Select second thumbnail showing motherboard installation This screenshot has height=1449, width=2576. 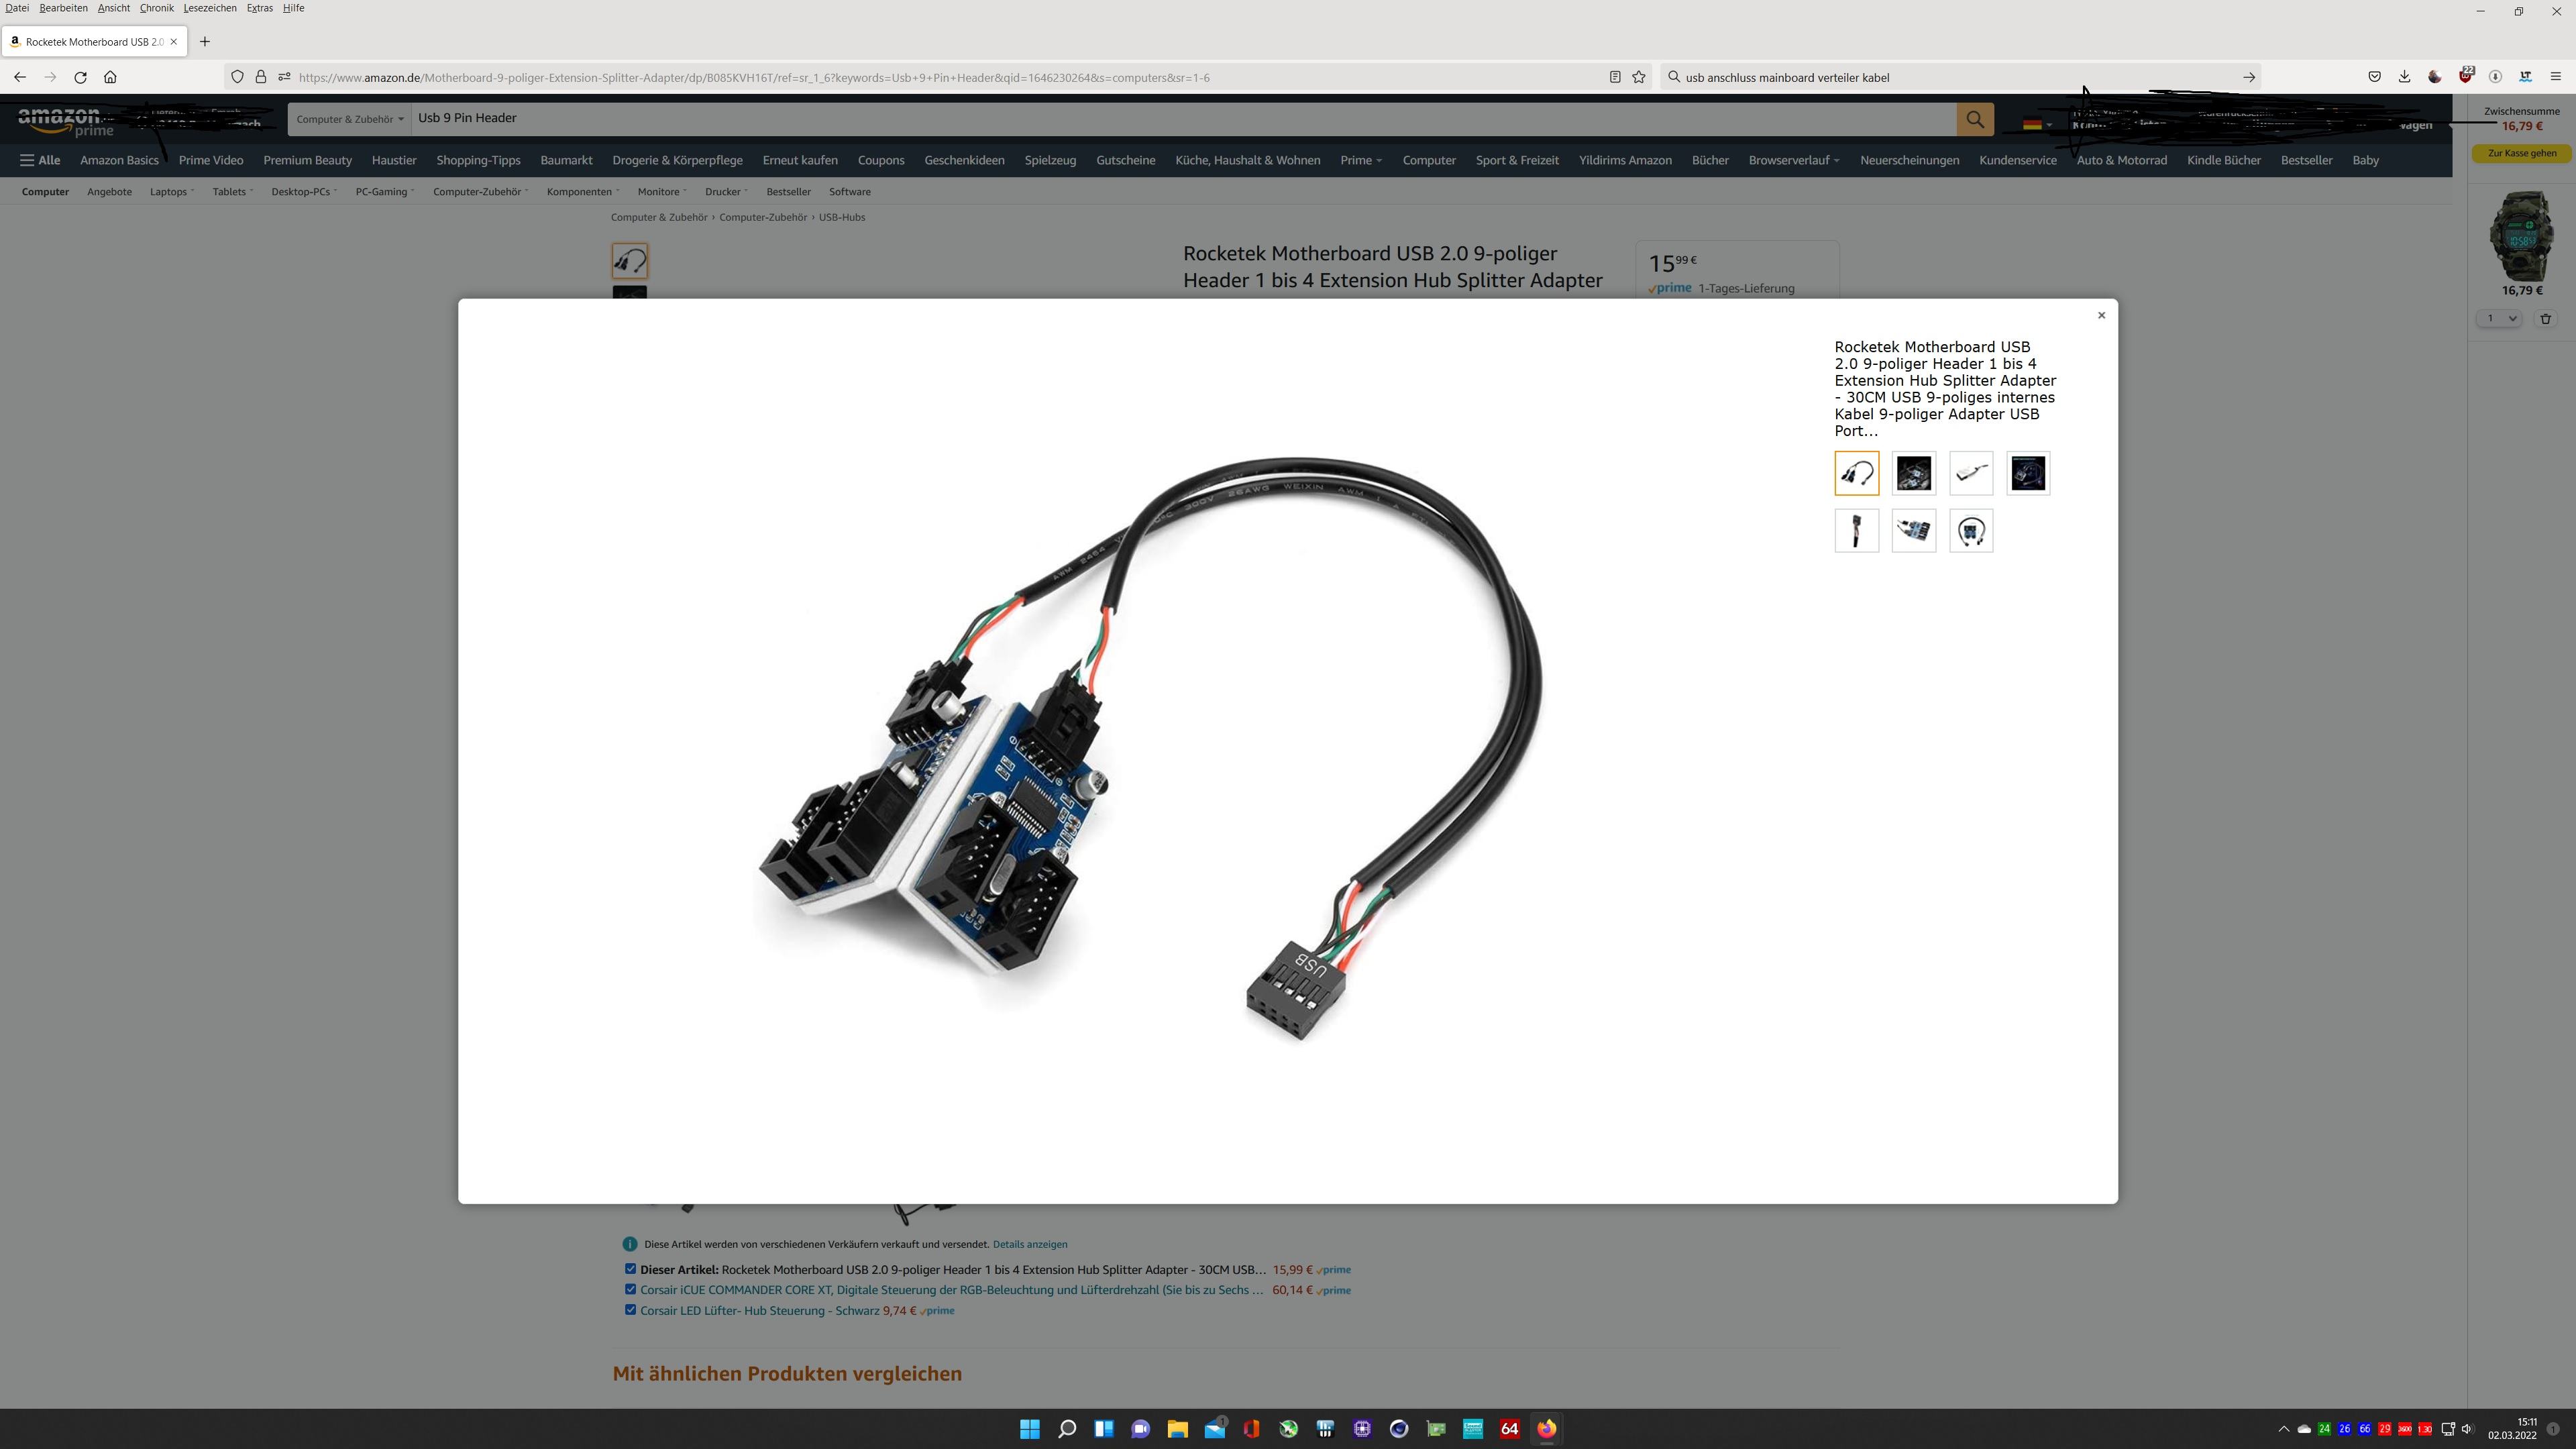(x=1913, y=473)
